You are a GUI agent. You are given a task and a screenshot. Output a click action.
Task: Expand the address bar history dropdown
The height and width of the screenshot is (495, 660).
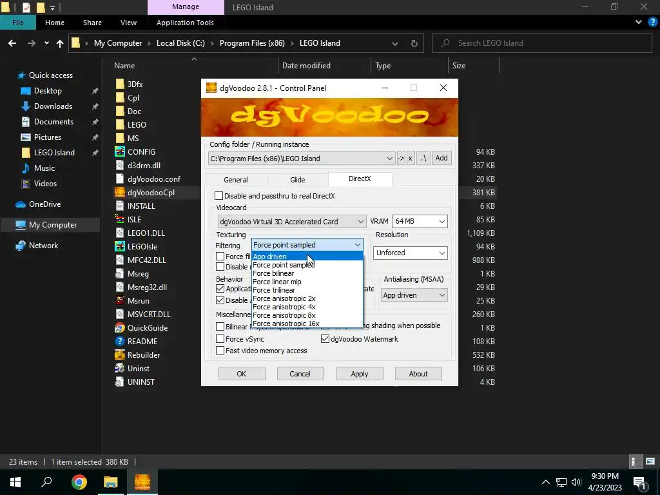coord(395,43)
